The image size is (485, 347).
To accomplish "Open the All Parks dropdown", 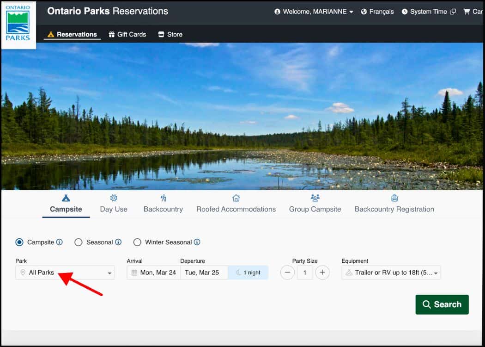I will [x=65, y=273].
